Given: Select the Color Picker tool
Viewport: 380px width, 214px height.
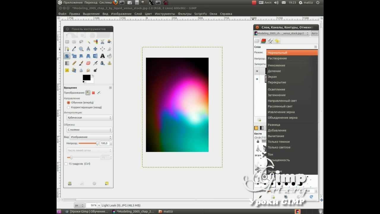Looking at the screenshot, I should coord(74,49).
